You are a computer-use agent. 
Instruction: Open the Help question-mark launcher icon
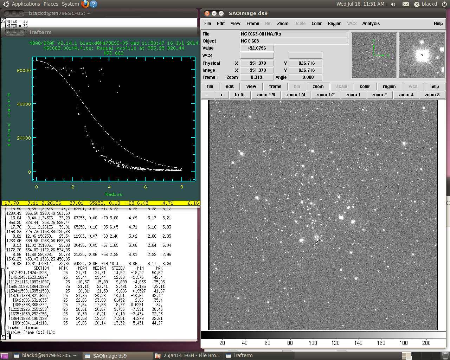click(x=94, y=4)
